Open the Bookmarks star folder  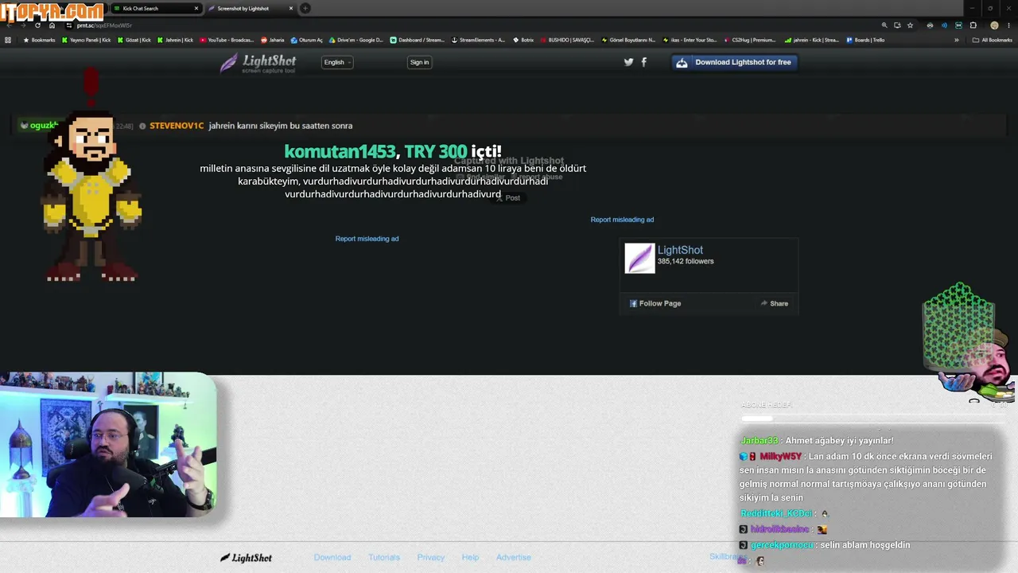[39, 40]
